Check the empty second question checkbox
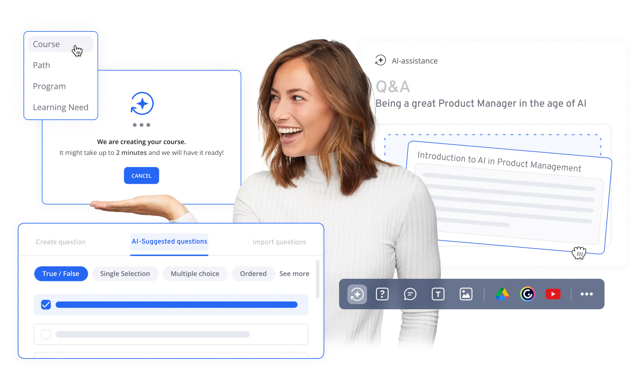 tap(46, 334)
